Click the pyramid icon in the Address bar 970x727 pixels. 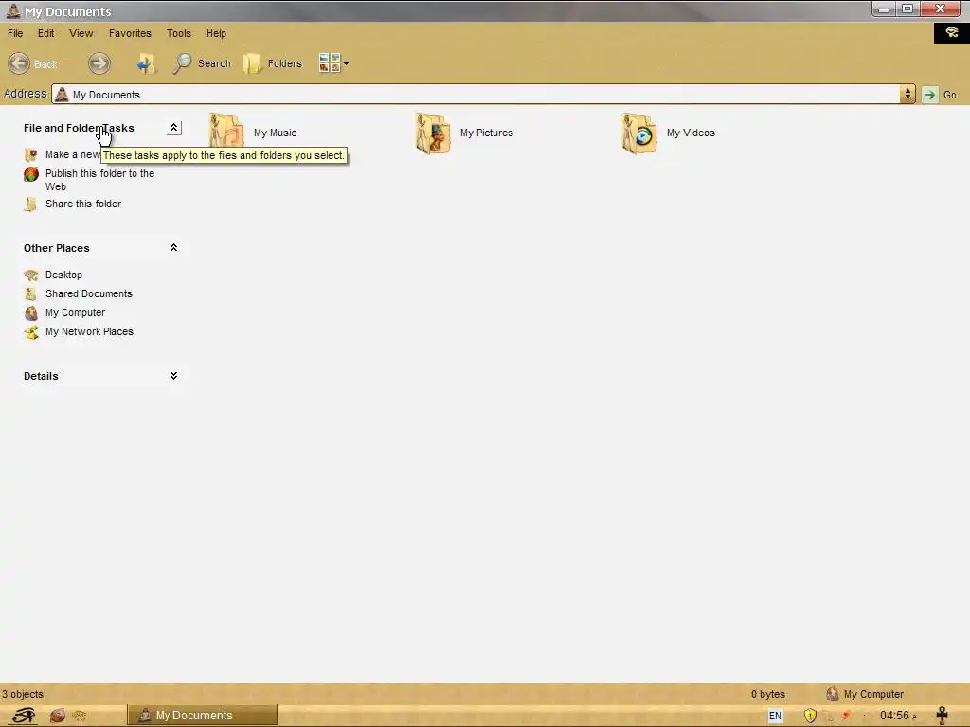(x=62, y=94)
